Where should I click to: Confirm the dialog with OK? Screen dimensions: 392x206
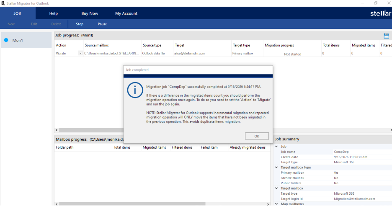[x=257, y=136]
